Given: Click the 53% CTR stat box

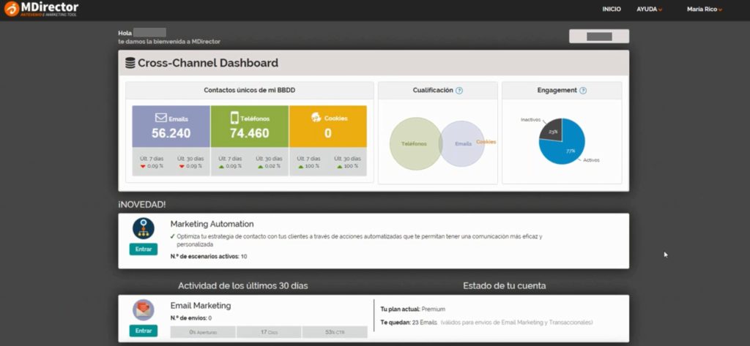Looking at the screenshot, I should click(335, 332).
